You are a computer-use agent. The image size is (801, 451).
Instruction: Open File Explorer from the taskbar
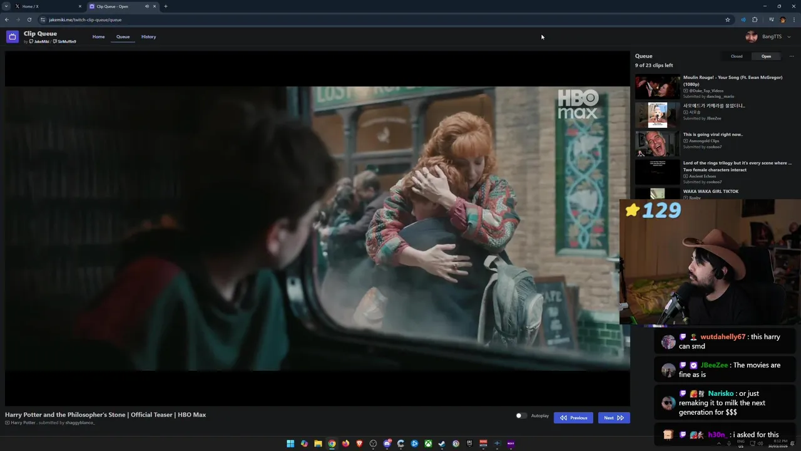click(318, 443)
